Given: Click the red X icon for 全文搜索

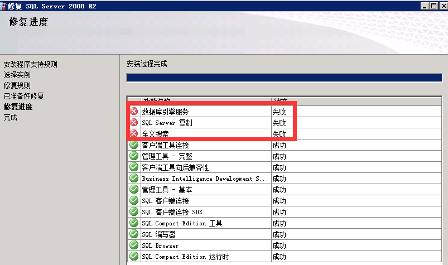Looking at the screenshot, I should pyautogui.click(x=134, y=133).
